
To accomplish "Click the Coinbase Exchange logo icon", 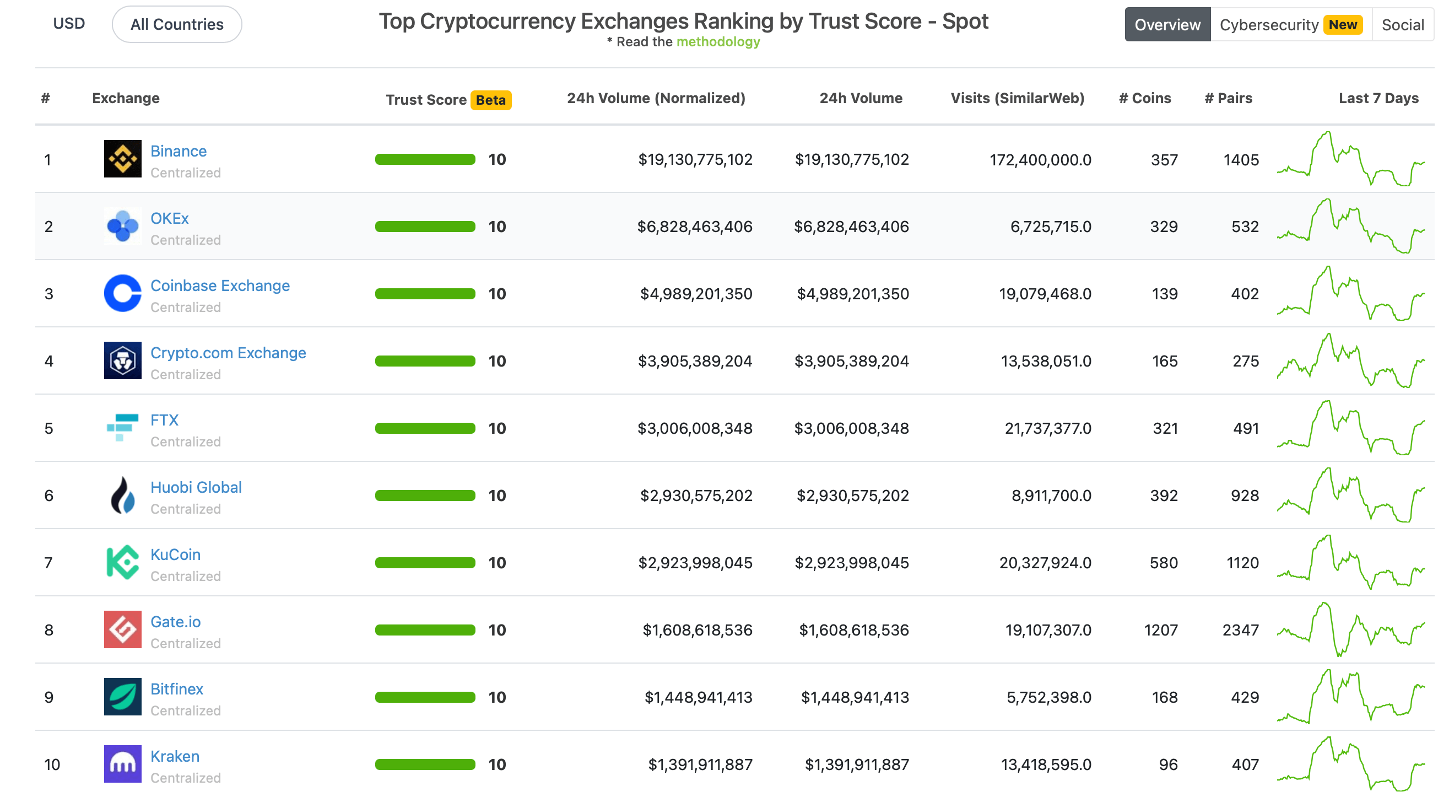I will [123, 293].
